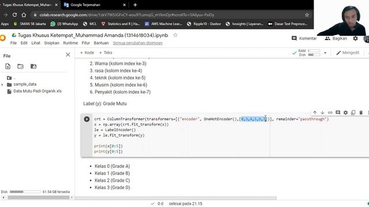The image size is (369, 207).
Task: Go forward in browser history
Action: point(5,15)
